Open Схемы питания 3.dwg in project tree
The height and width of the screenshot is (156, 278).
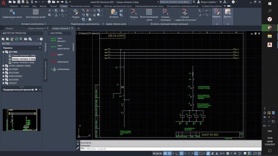tap(23, 62)
